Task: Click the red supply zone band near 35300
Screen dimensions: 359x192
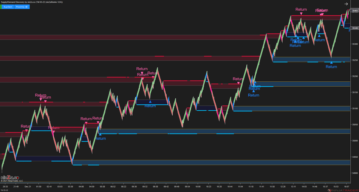Action: coord(113,37)
